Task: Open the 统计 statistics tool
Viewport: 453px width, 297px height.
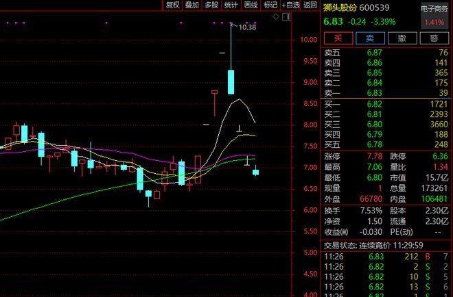Action: click(x=231, y=5)
